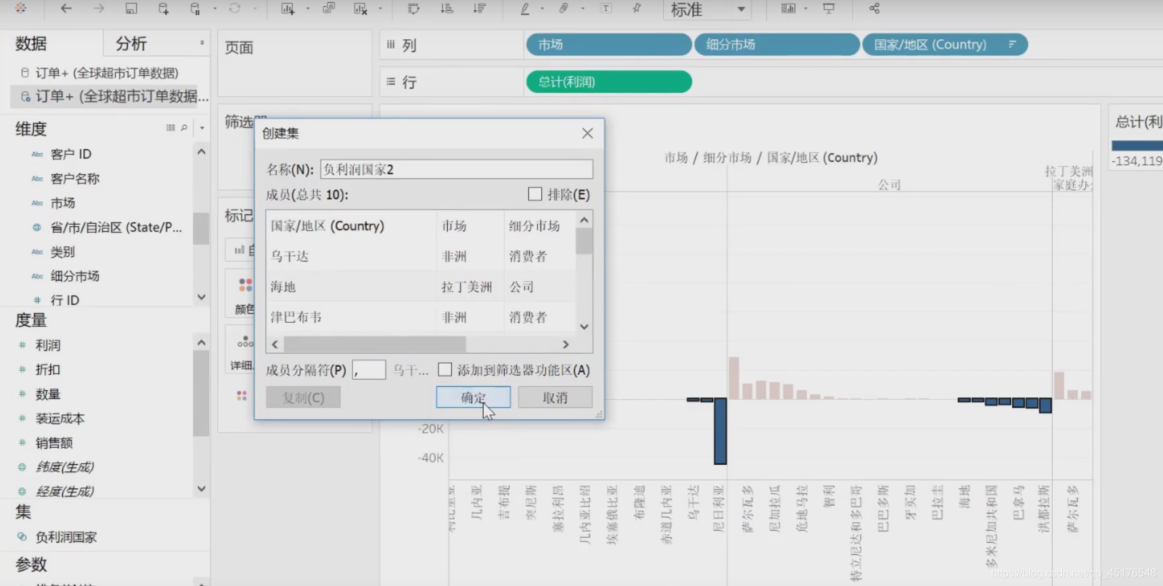Image resolution: width=1163 pixels, height=586 pixels.
Task: Select the 利润 measure
Action: (x=48, y=345)
